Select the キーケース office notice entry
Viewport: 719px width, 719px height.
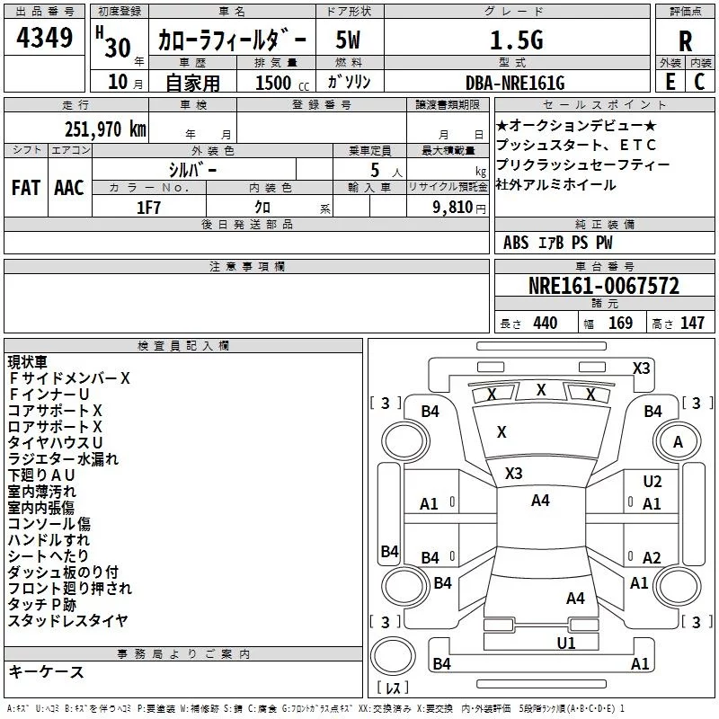[x=46, y=671]
